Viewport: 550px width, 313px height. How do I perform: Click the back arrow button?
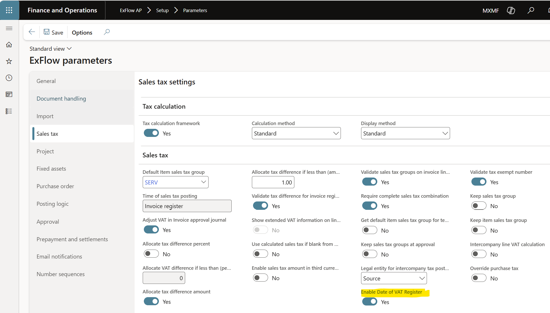(32, 32)
